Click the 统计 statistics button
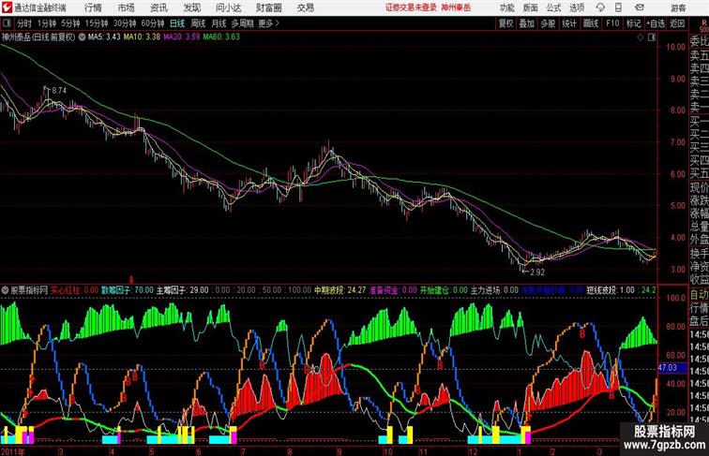The height and width of the screenshot is (456, 709). [x=569, y=23]
